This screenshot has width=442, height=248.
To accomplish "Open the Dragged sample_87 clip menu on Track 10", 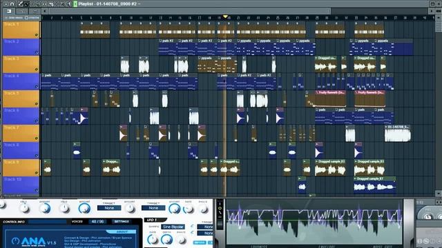I will tap(356, 178).
